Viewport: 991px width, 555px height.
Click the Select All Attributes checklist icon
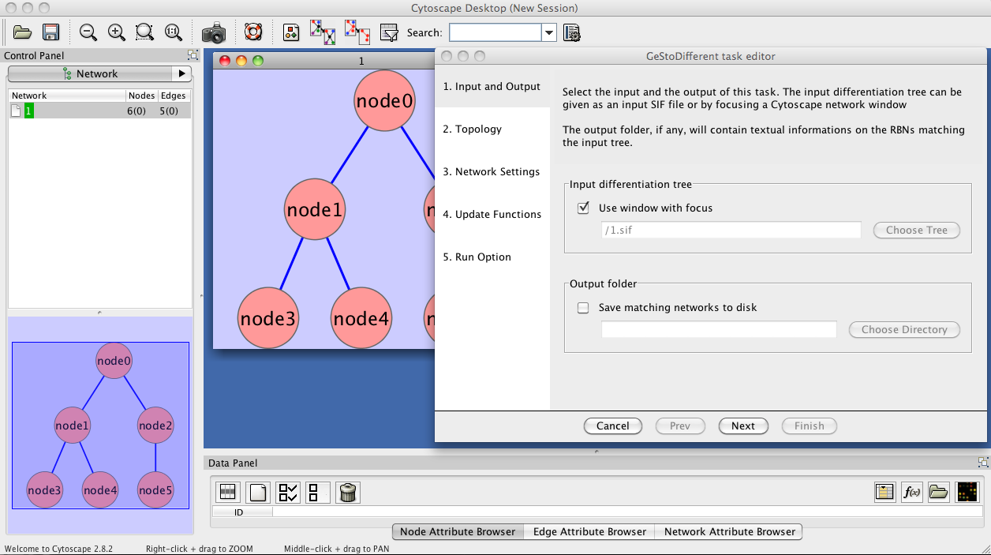click(288, 493)
